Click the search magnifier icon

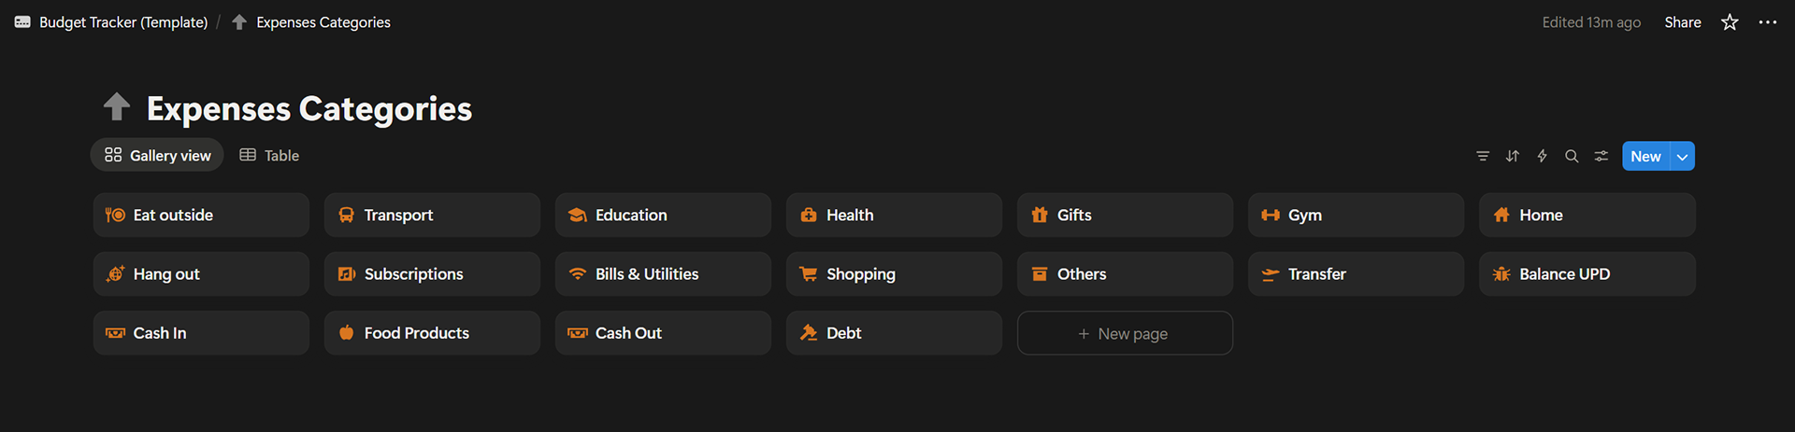click(1572, 156)
